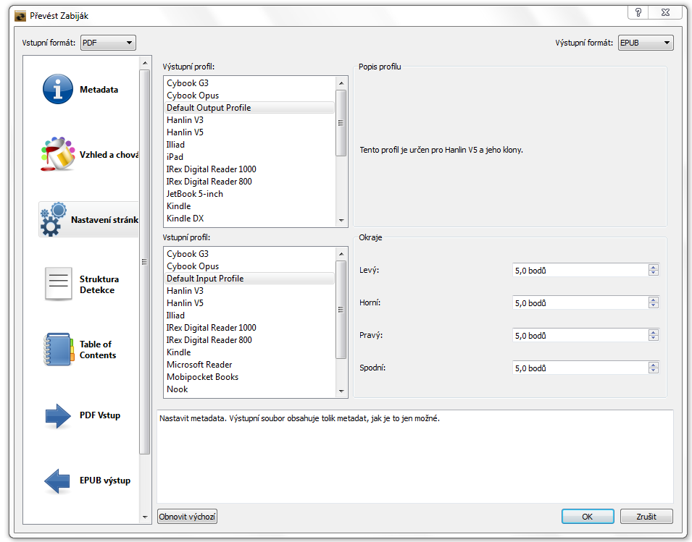Select Illiad in Vstupní profil list
692x542 pixels.
click(x=250, y=316)
